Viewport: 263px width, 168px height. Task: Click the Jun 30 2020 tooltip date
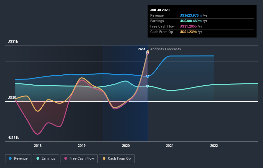pyautogui.click(x=160, y=10)
